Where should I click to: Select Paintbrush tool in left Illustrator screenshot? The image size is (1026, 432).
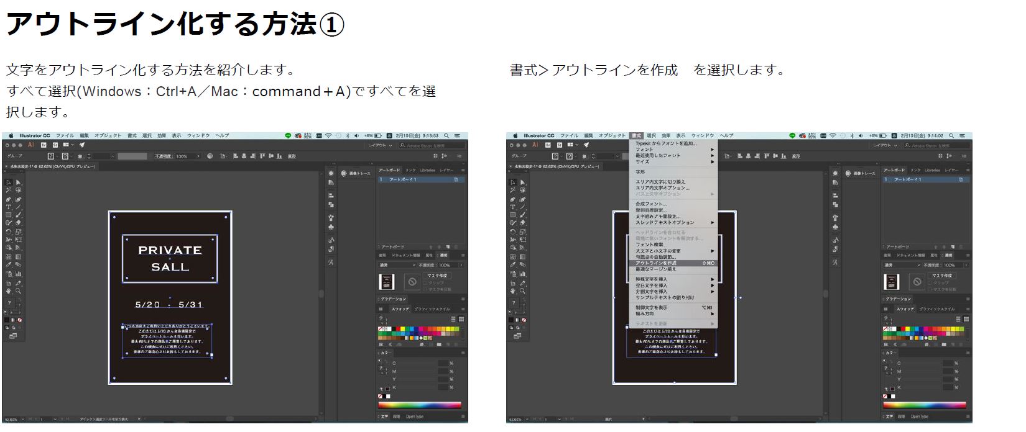18,215
